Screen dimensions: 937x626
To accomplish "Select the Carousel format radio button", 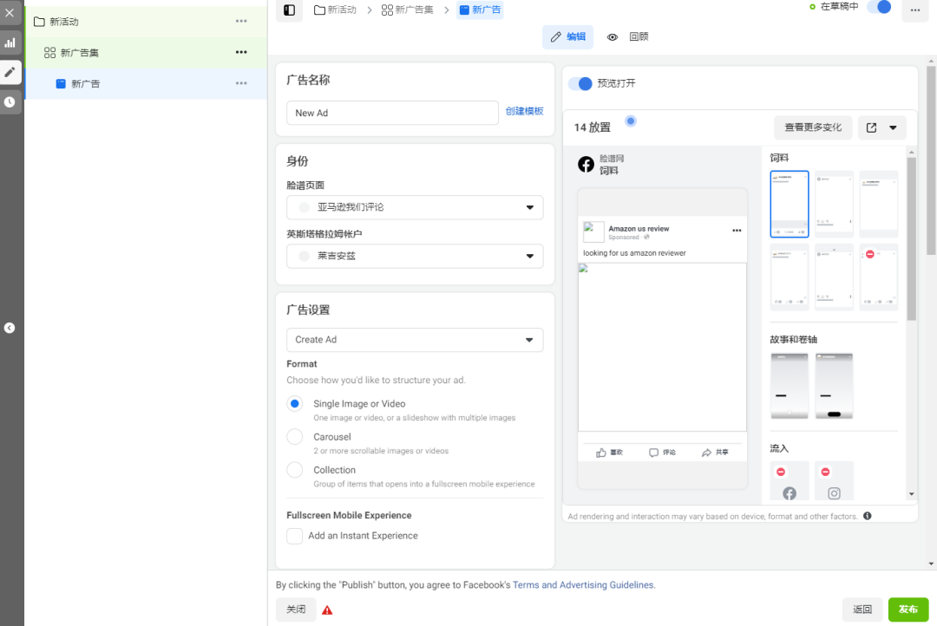I will [295, 437].
